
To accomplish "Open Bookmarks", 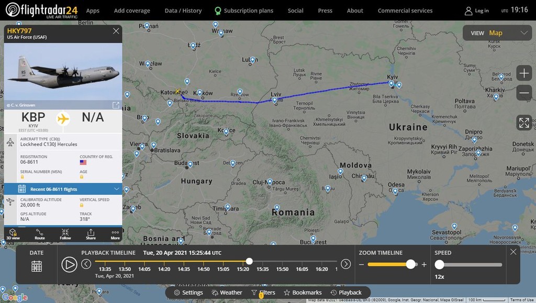I will (303, 293).
